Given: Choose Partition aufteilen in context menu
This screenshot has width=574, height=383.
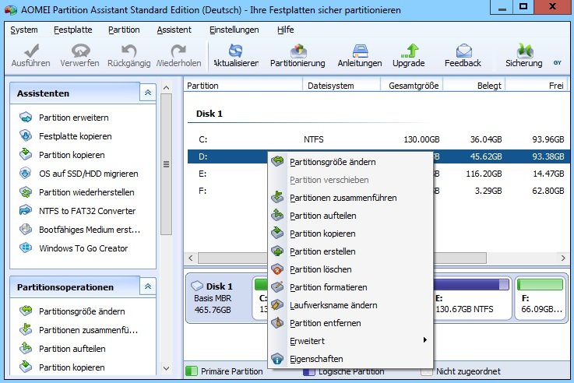Looking at the screenshot, I should (350, 216).
